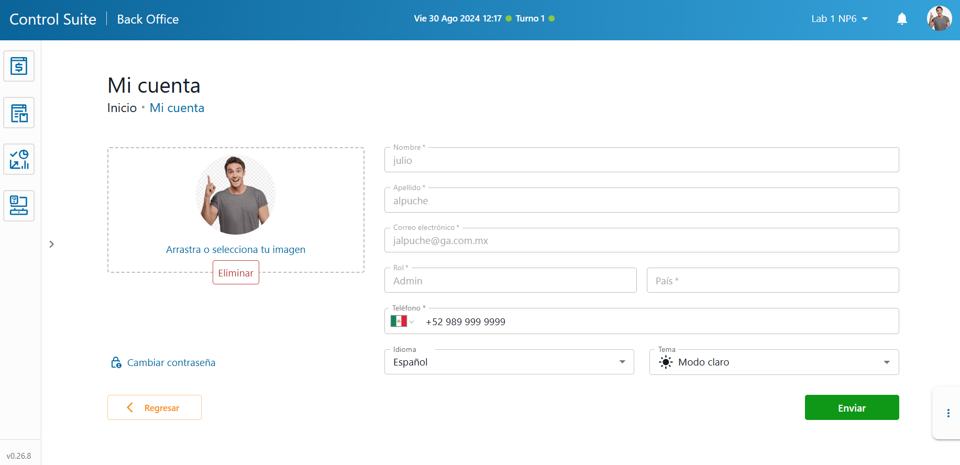Click the three-dot floating options icon

[948, 413]
